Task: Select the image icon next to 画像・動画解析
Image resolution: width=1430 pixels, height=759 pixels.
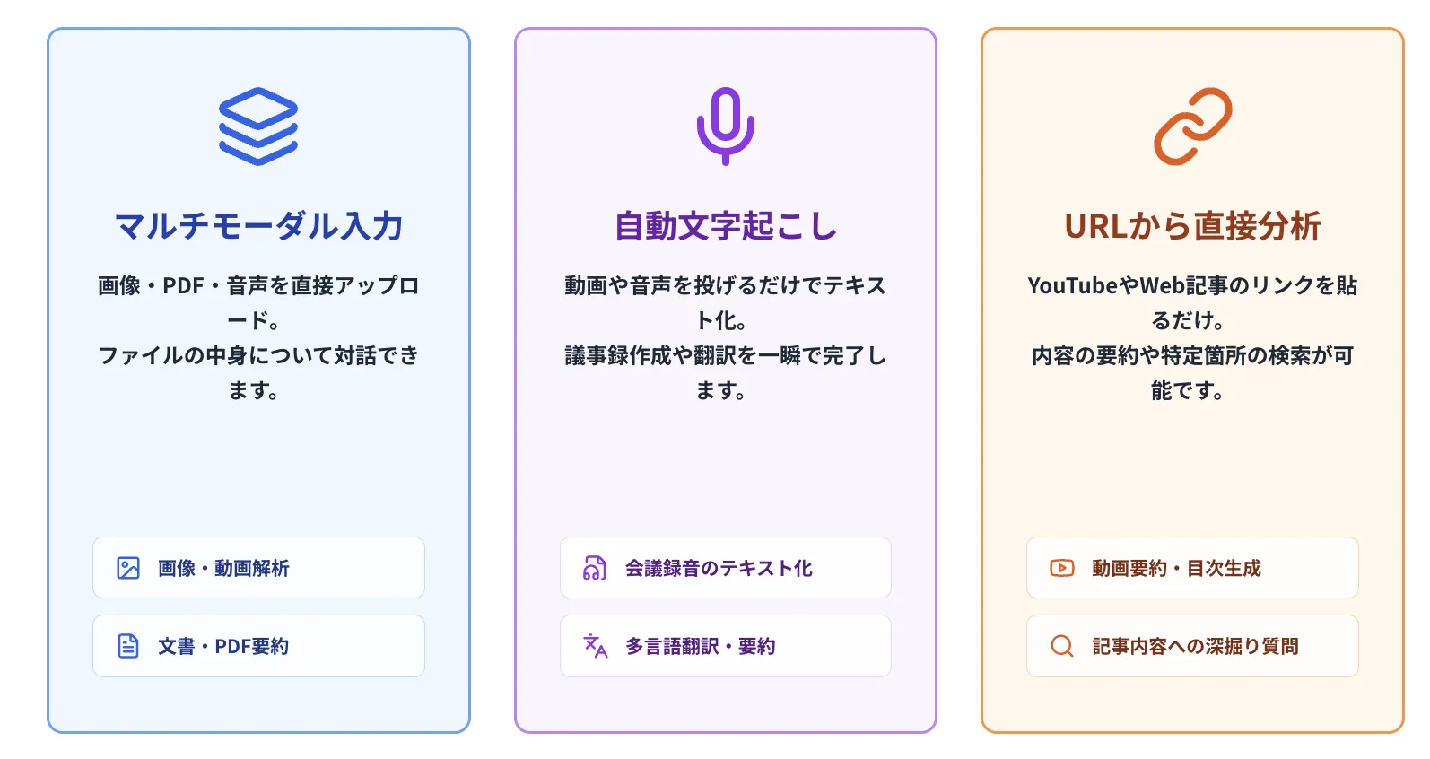Action: tap(127, 567)
